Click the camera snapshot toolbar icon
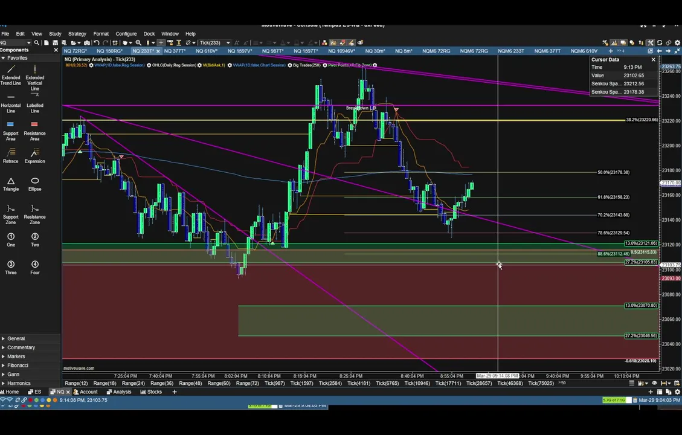 coord(87,43)
